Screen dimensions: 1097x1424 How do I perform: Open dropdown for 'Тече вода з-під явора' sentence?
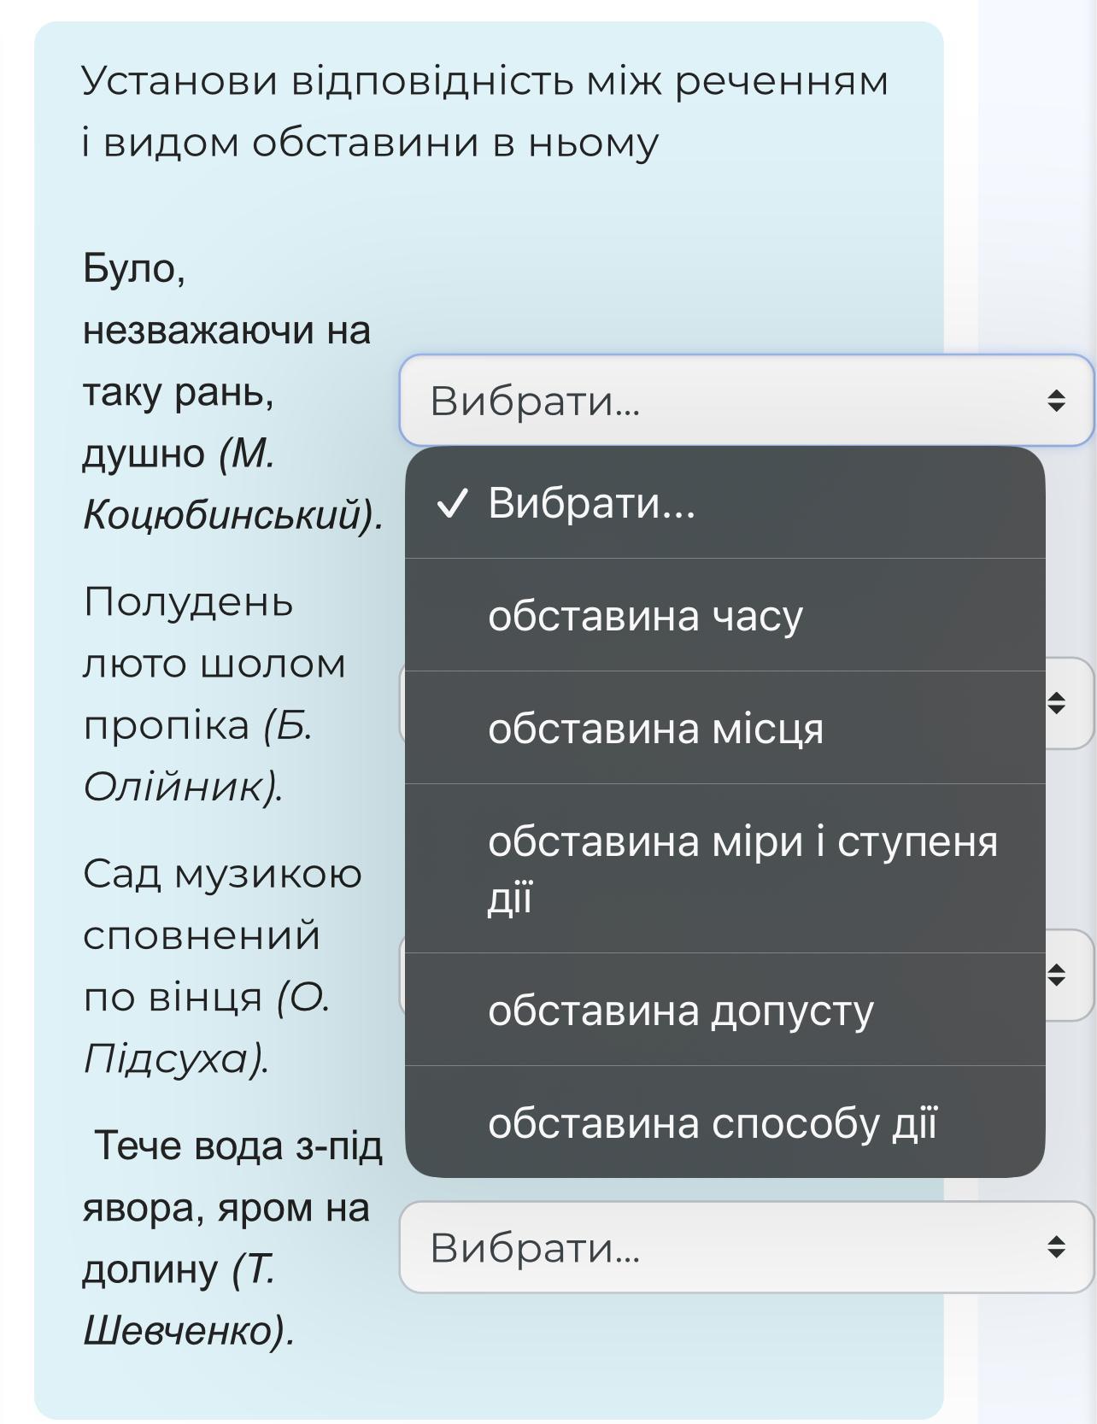746,1247
